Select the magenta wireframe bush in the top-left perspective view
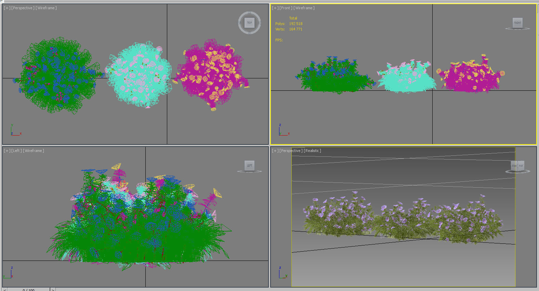Screen dimensions: 539x291 212,75
